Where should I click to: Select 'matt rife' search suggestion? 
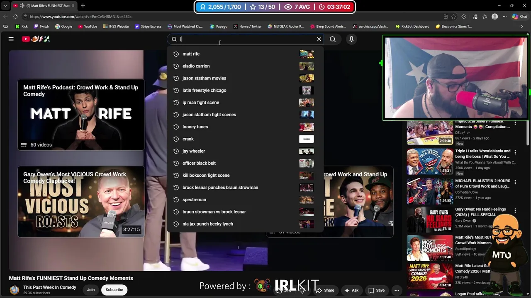pos(245,54)
